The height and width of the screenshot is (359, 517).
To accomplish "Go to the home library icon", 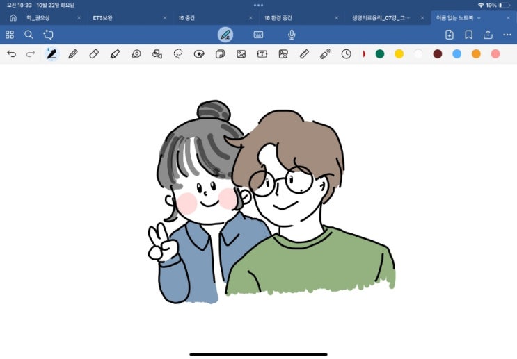I will pos(13,18).
